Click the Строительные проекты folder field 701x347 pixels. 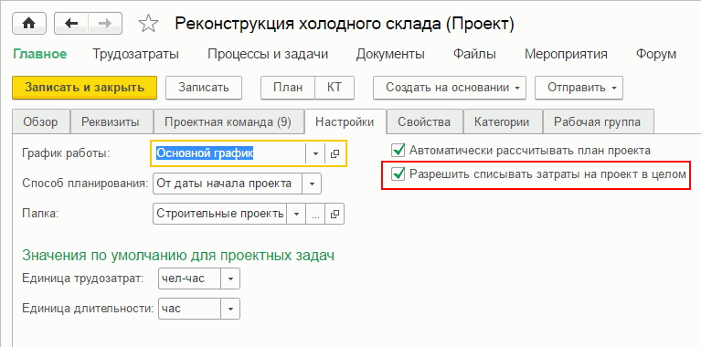(x=219, y=214)
